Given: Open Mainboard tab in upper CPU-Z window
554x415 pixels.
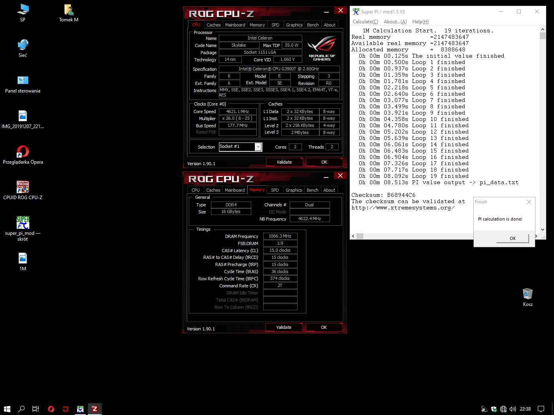Looking at the screenshot, I should tap(235, 25).
